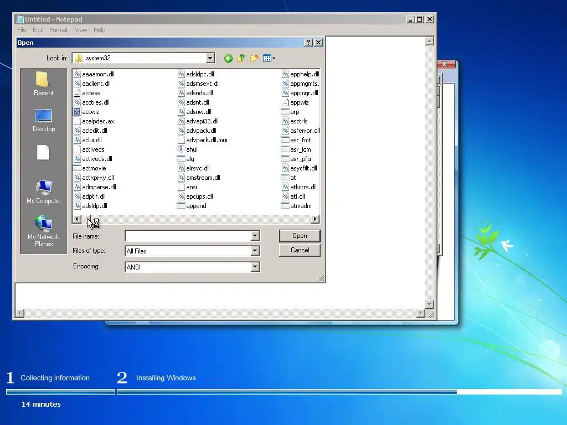Select the ahui info icon file
Screen dimensions: 567x425
pyautogui.click(x=181, y=149)
